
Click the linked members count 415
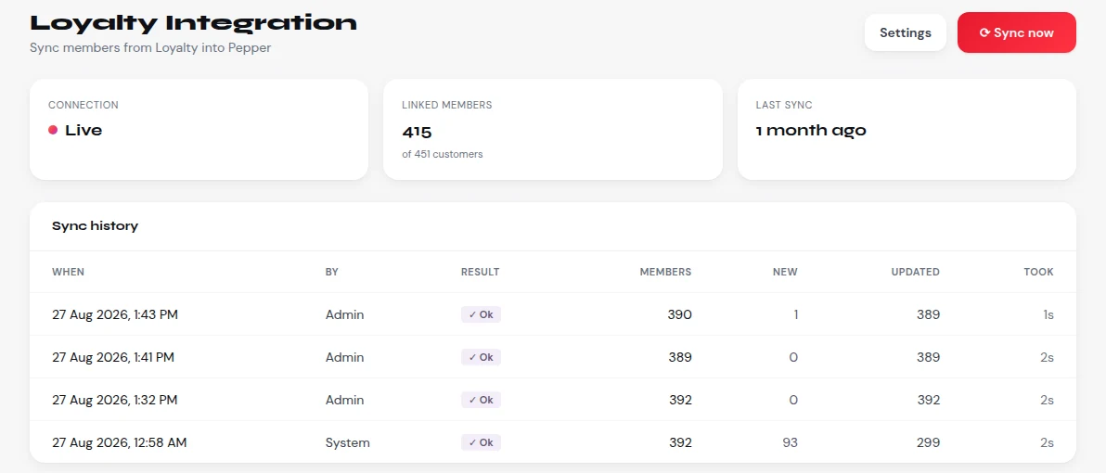[417, 132]
